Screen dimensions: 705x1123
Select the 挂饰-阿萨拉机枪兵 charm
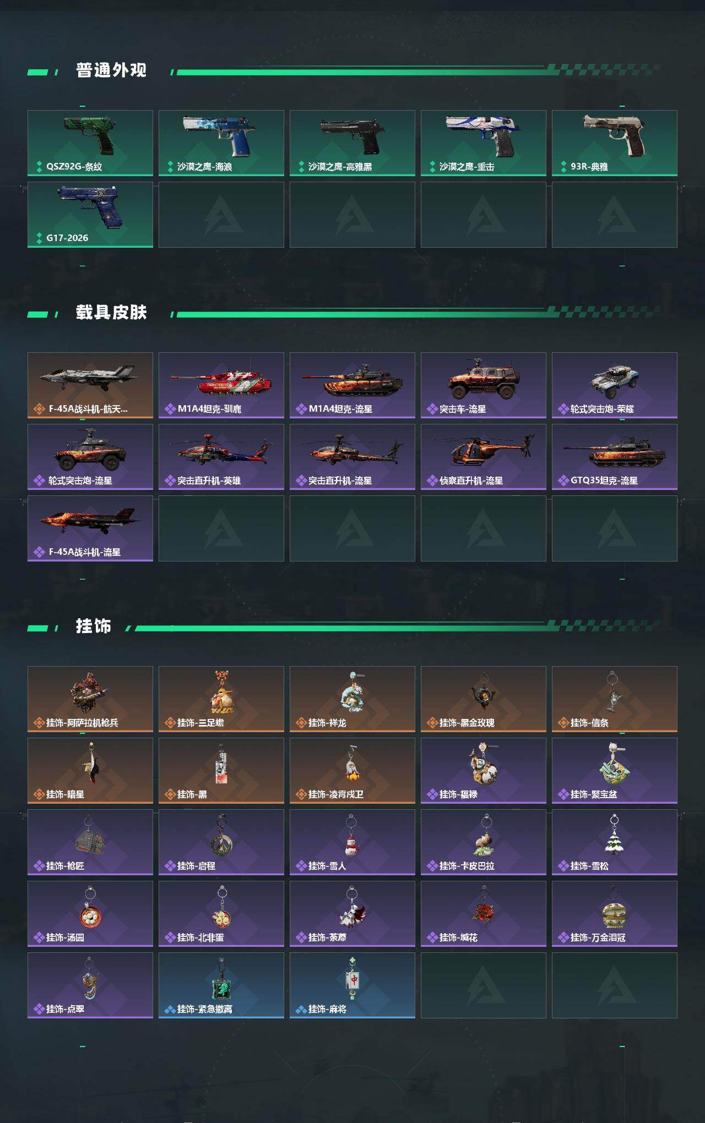(90, 699)
